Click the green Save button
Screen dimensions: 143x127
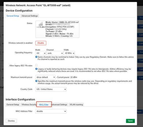(x=130, y=121)
